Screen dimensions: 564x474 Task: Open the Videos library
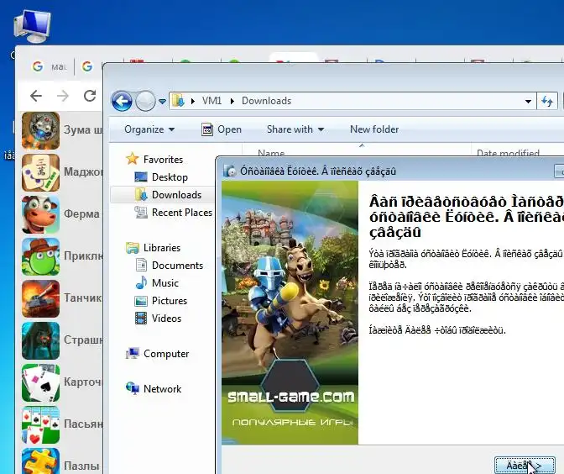pyautogui.click(x=166, y=318)
